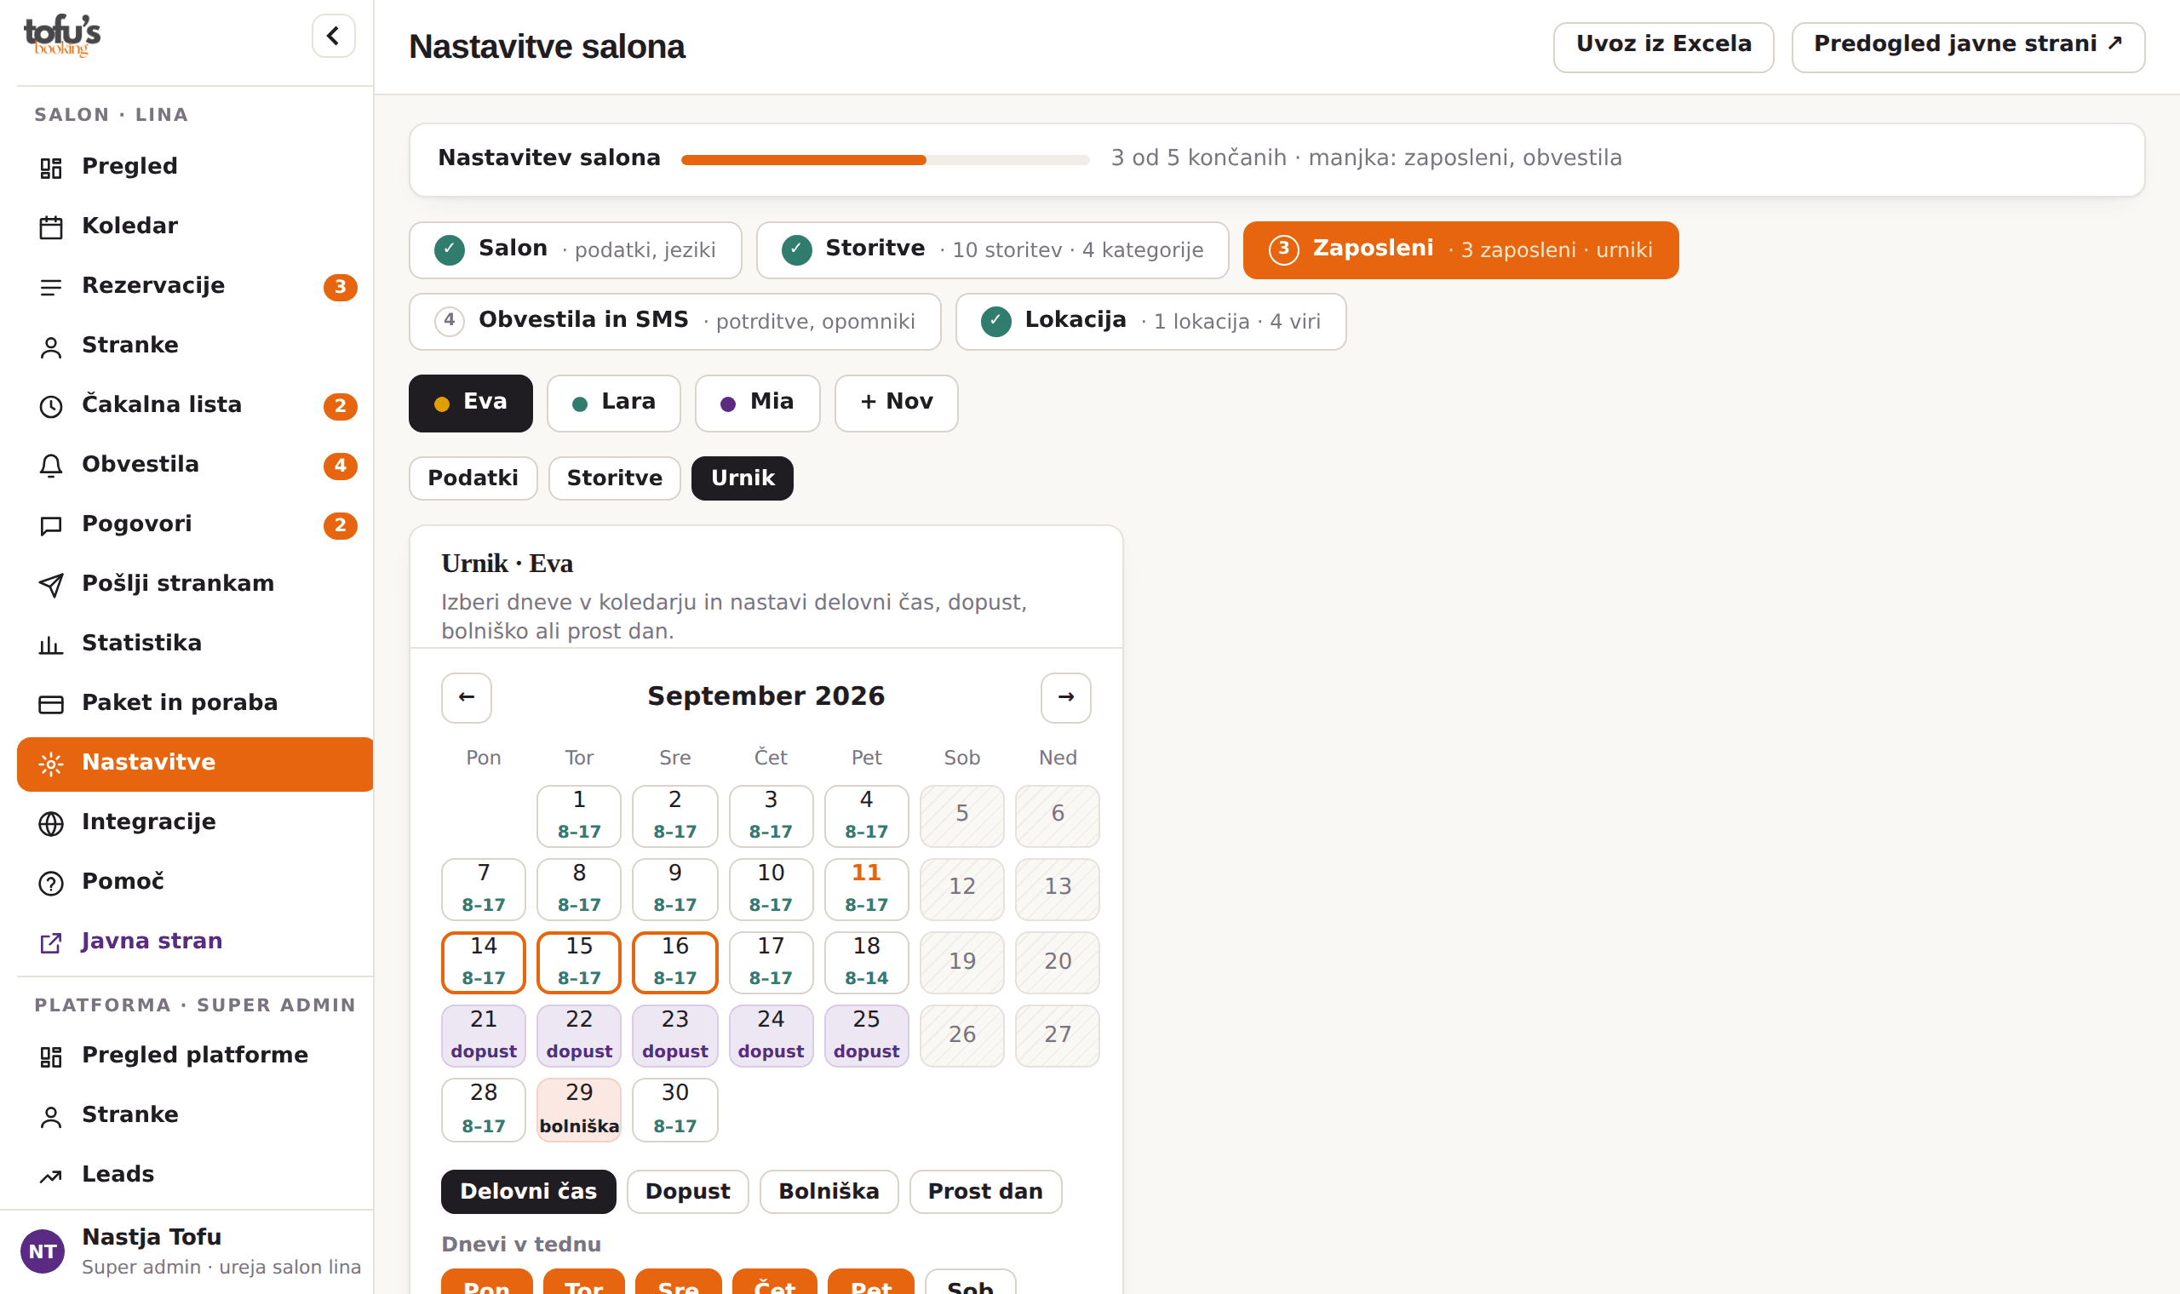This screenshot has width=2180, height=1294.
Task: Open Paket in poraba card icon
Action: point(51,704)
